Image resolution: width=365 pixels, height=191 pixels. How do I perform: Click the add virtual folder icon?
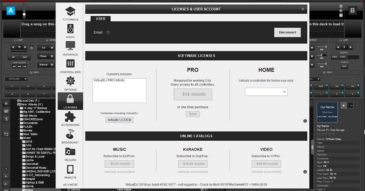[x=6, y=111]
